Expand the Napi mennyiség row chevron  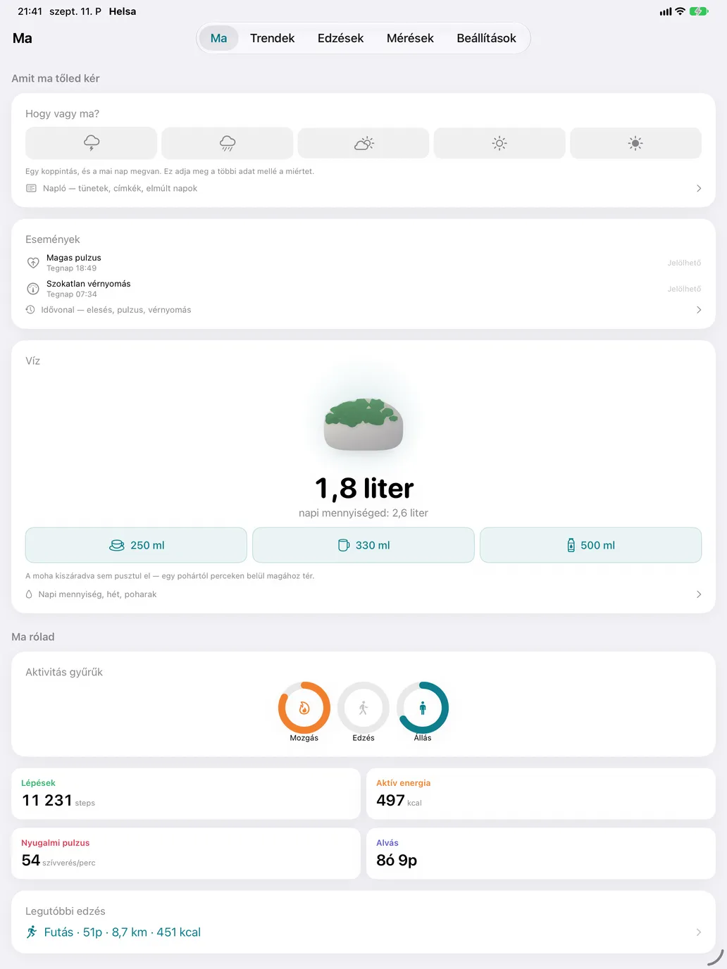[x=699, y=594]
